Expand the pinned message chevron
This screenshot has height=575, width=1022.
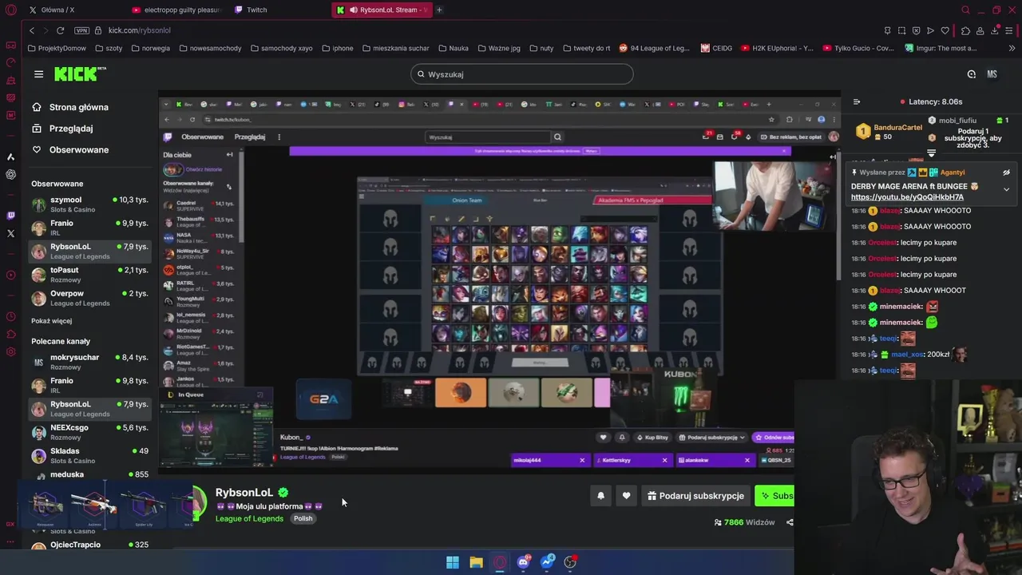tap(1006, 189)
